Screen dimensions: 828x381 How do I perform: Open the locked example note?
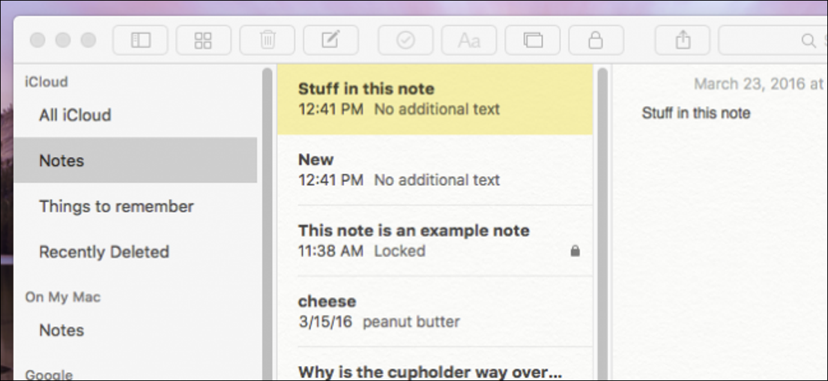[x=435, y=240]
